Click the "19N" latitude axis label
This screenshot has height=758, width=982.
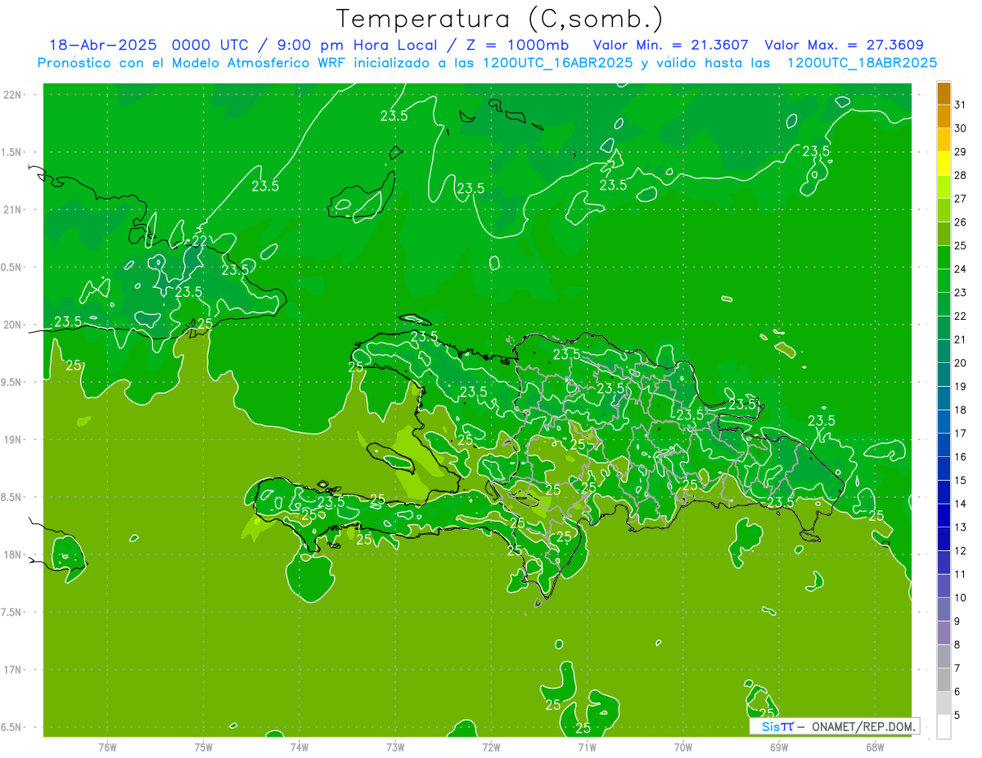[x=12, y=439]
